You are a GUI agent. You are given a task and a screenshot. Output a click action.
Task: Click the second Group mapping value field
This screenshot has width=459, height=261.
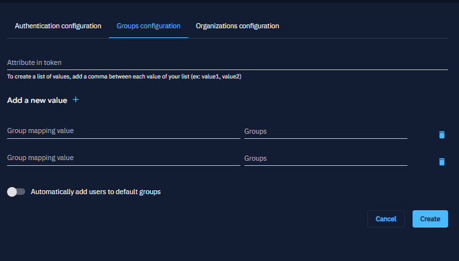pos(122,157)
